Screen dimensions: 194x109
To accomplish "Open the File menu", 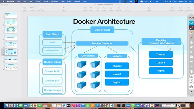I will 18,1.
